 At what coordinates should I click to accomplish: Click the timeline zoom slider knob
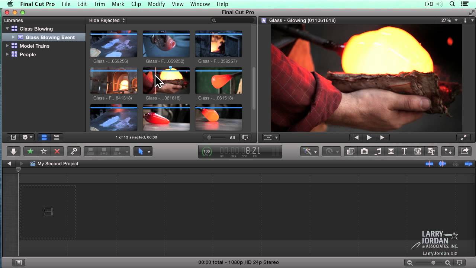pyautogui.click(x=433, y=263)
